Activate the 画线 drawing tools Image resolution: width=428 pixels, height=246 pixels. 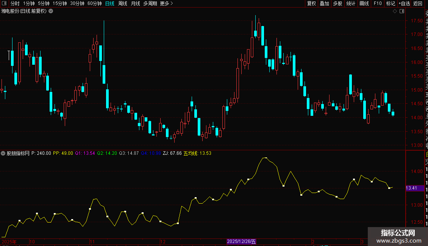pos(364,3)
